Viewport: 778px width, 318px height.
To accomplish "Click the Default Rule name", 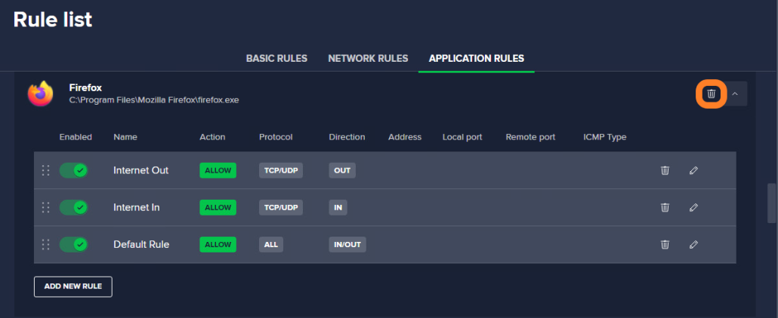I will coord(141,244).
